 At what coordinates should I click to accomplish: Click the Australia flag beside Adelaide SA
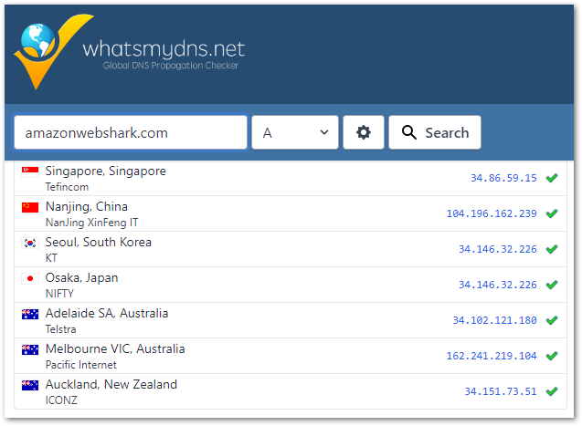coord(30,314)
